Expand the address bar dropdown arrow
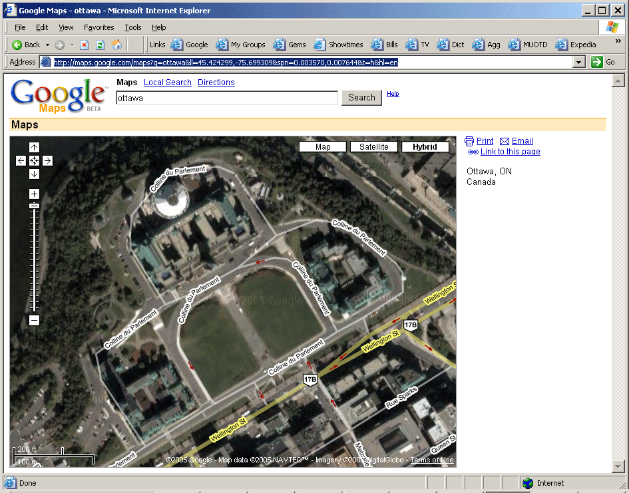629x493 pixels. pos(578,62)
